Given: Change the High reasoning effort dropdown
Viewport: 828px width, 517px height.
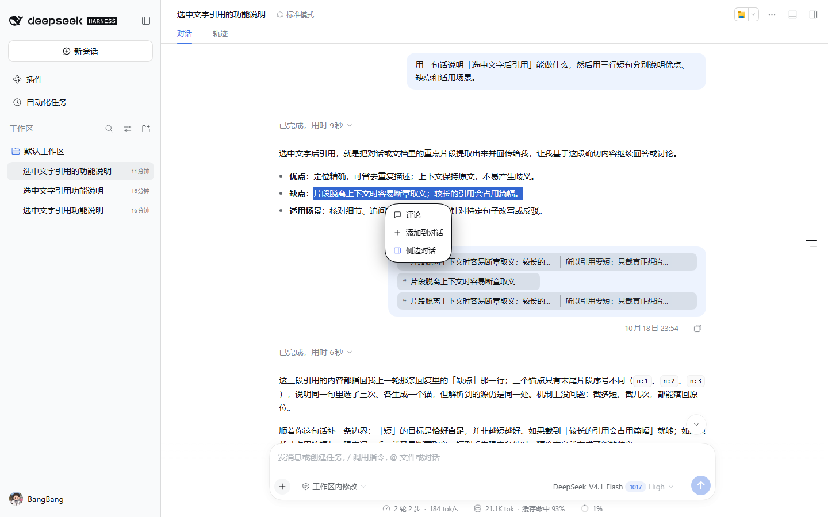Looking at the screenshot, I should [661, 487].
